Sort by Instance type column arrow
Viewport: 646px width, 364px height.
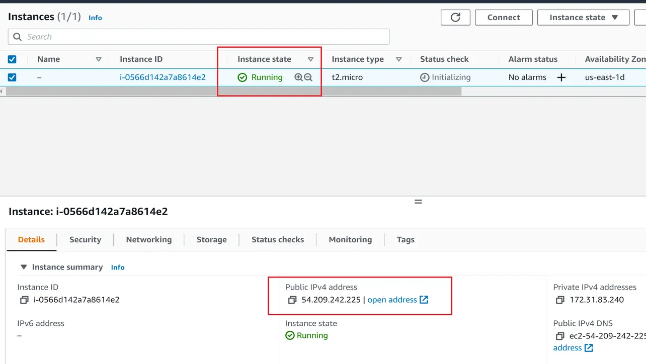(x=399, y=59)
